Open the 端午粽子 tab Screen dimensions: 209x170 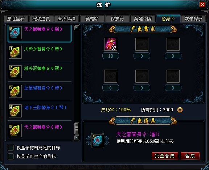pyautogui.click(x=193, y=18)
